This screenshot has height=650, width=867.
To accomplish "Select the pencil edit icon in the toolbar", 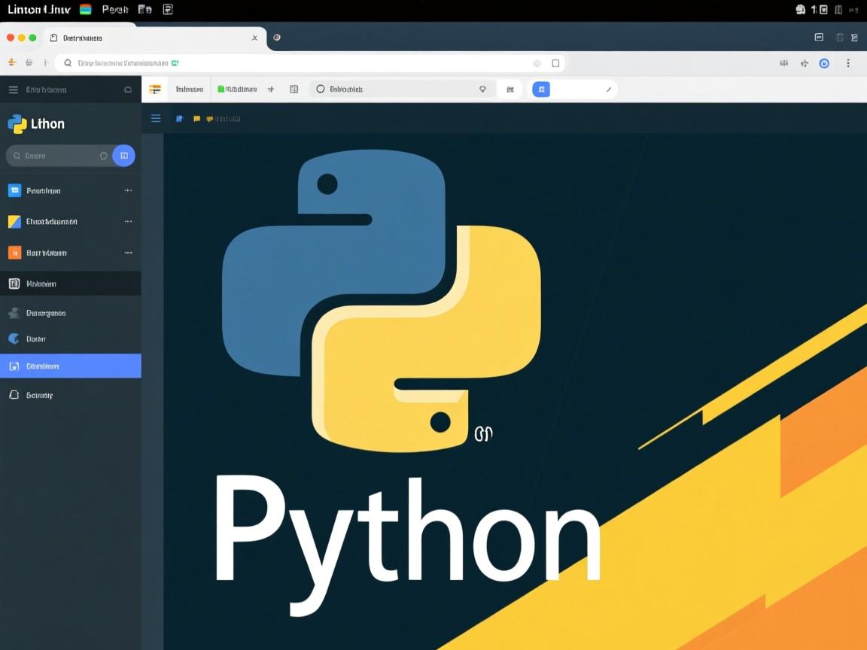I will tap(609, 89).
